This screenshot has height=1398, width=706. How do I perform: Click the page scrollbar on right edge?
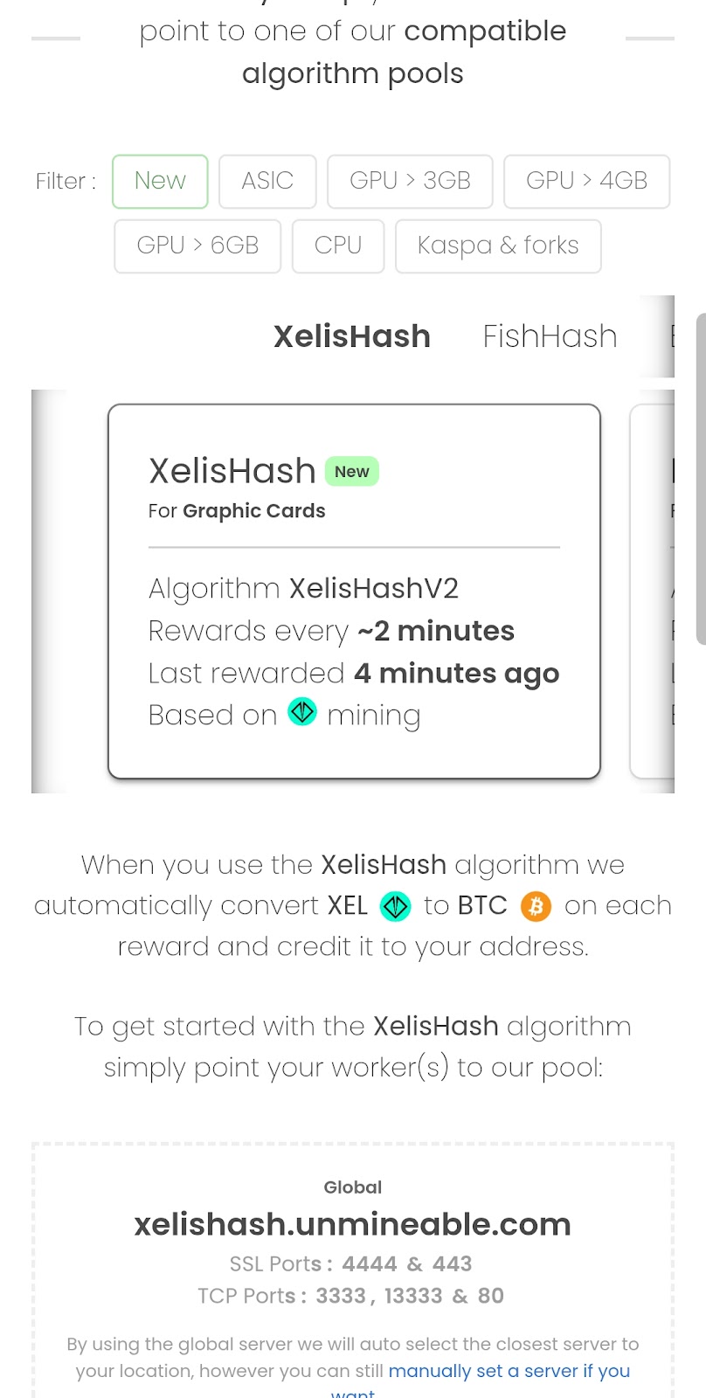point(701,479)
